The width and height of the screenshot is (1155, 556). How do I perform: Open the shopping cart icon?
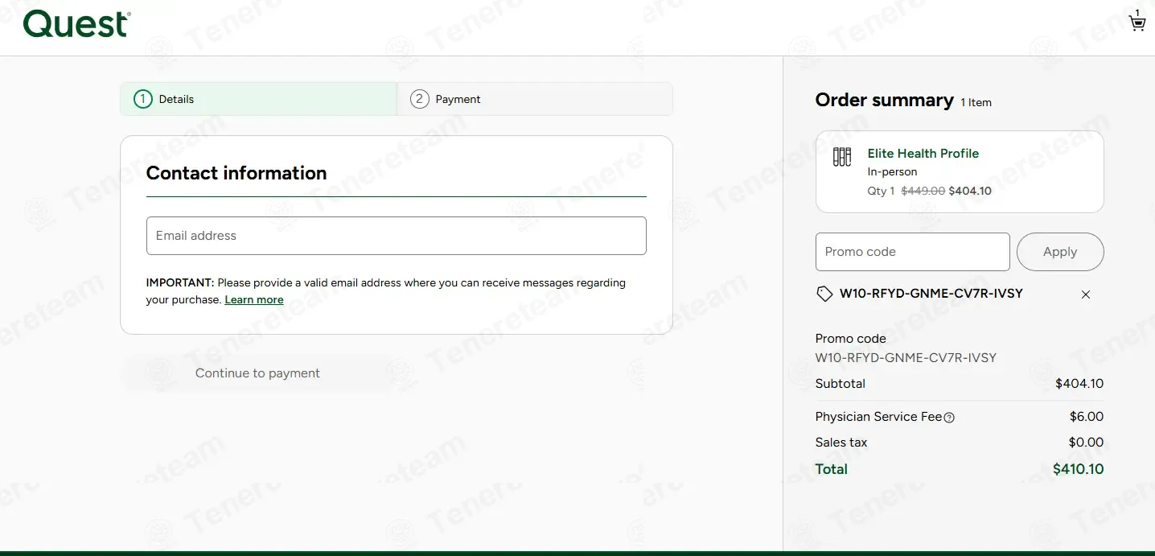coord(1137,23)
